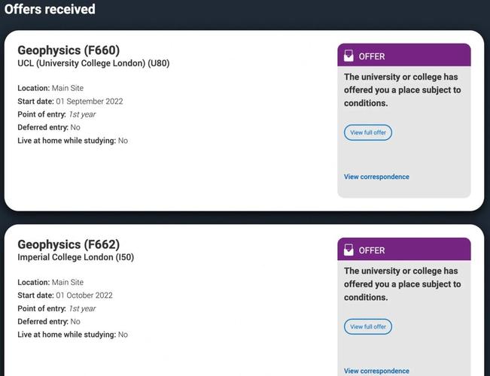View full offer for UCL Geophysics
This screenshot has height=376, width=490.
pos(368,132)
